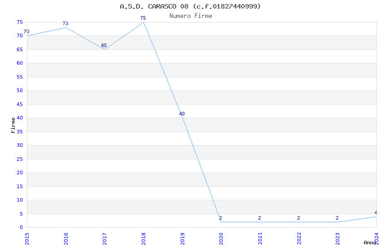Click the x-axis year label 2023
Screen dimensions: 381x247
coord(338,239)
